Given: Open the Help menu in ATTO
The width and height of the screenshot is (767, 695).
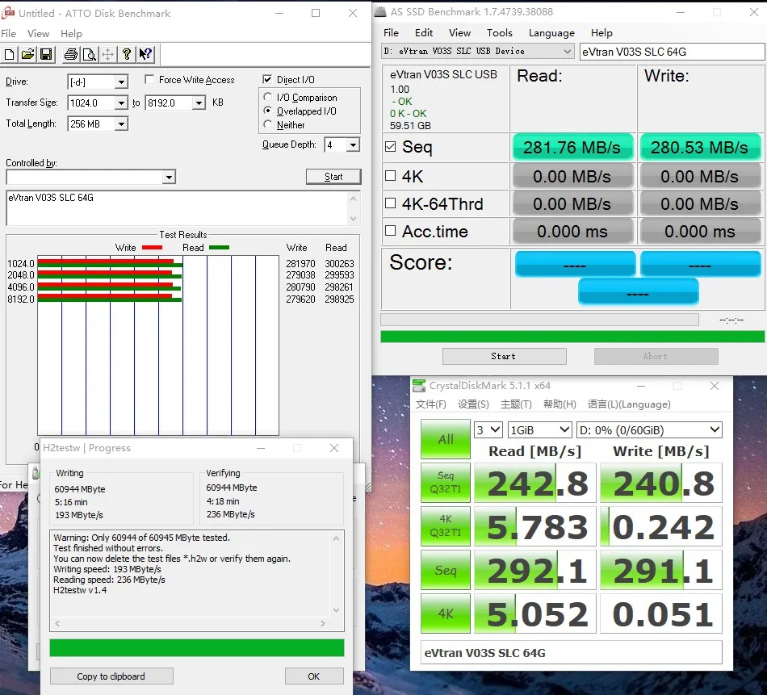Looking at the screenshot, I should tap(71, 33).
